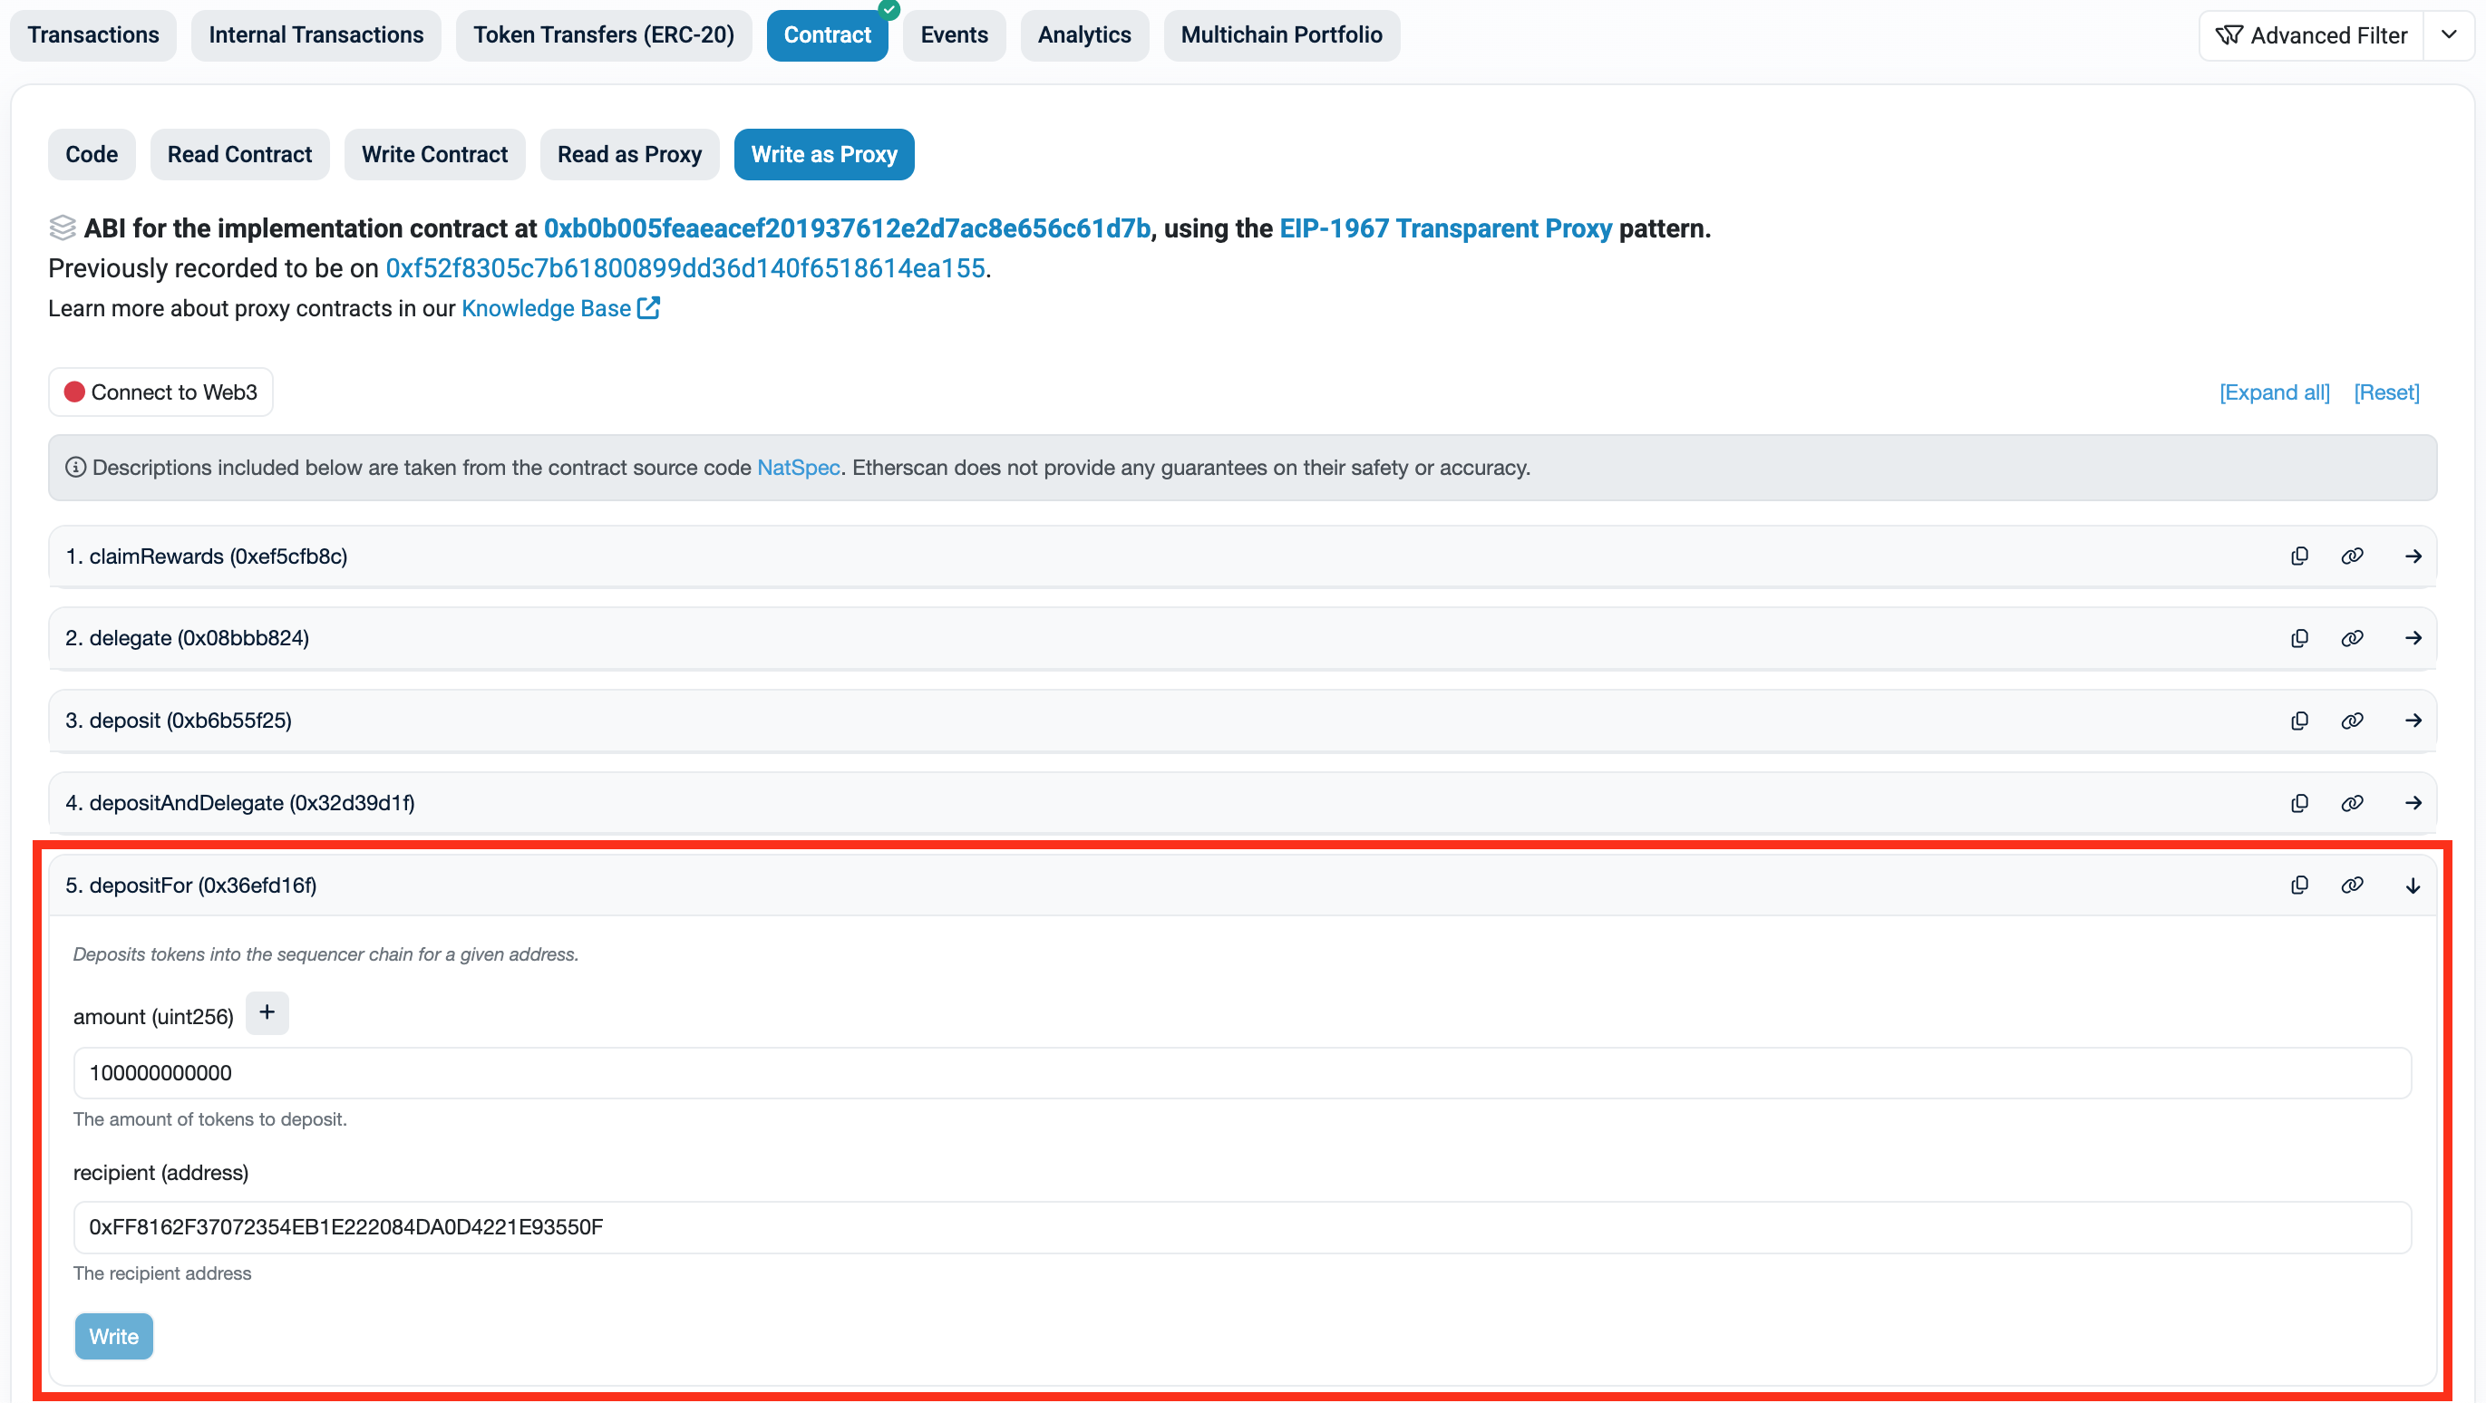Viewport: 2486px width, 1403px height.
Task: Click the copy icon for claimRewards
Action: coord(2300,556)
